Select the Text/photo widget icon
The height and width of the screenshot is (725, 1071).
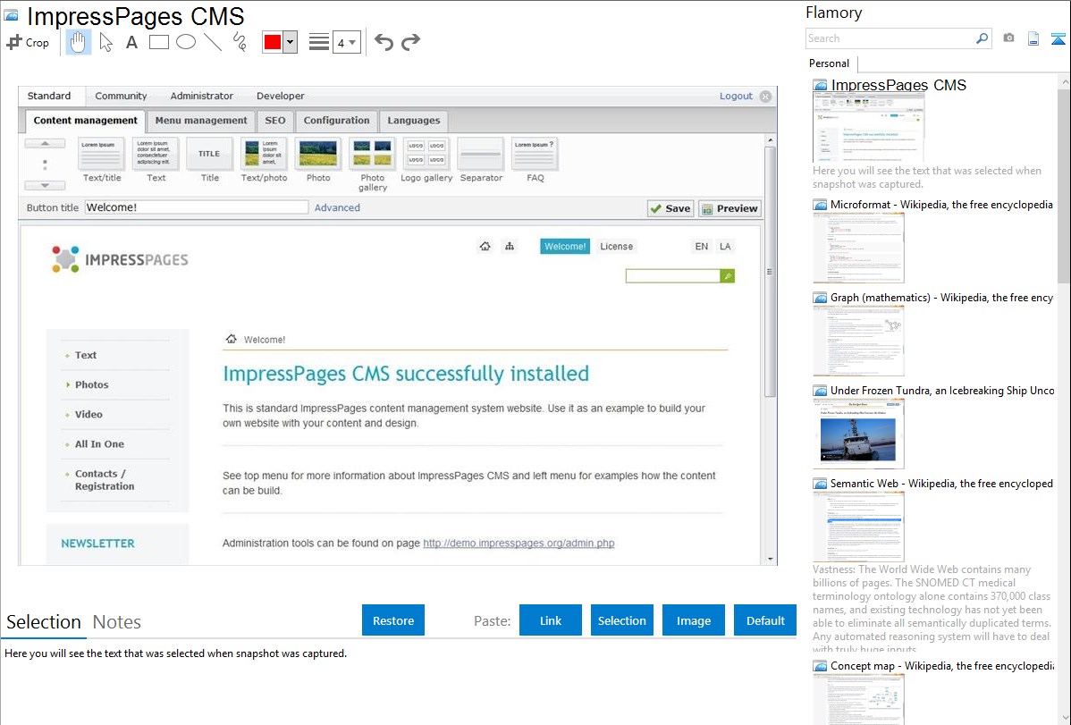click(x=264, y=154)
